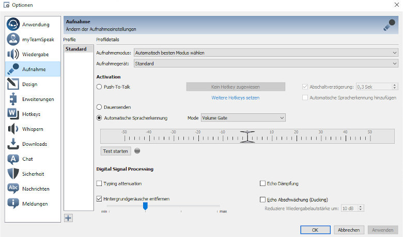Enable Automatische Spracherkennung hinzufügen checkbox
This screenshot has height=237, width=403.
point(305,97)
